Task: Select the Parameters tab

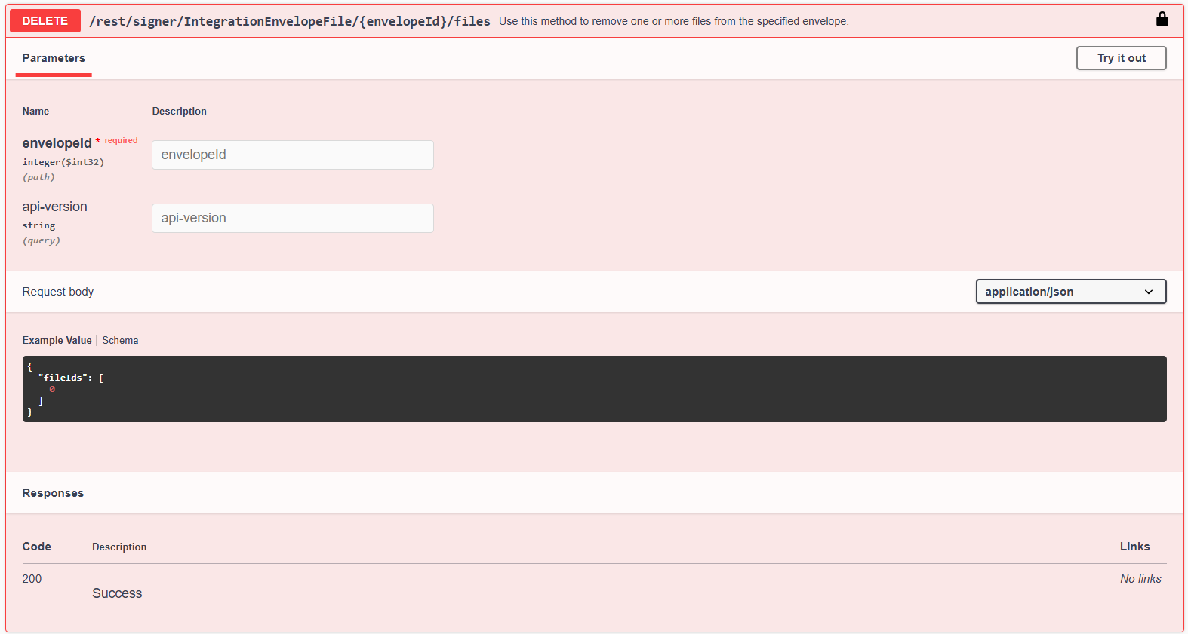Action: pyautogui.click(x=54, y=58)
